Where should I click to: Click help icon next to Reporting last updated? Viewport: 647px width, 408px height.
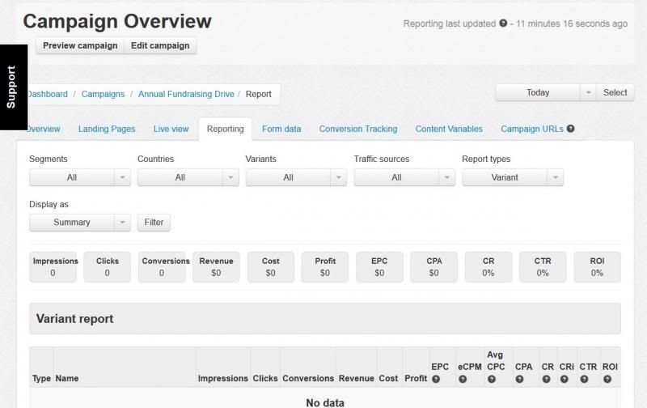[x=502, y=23]
